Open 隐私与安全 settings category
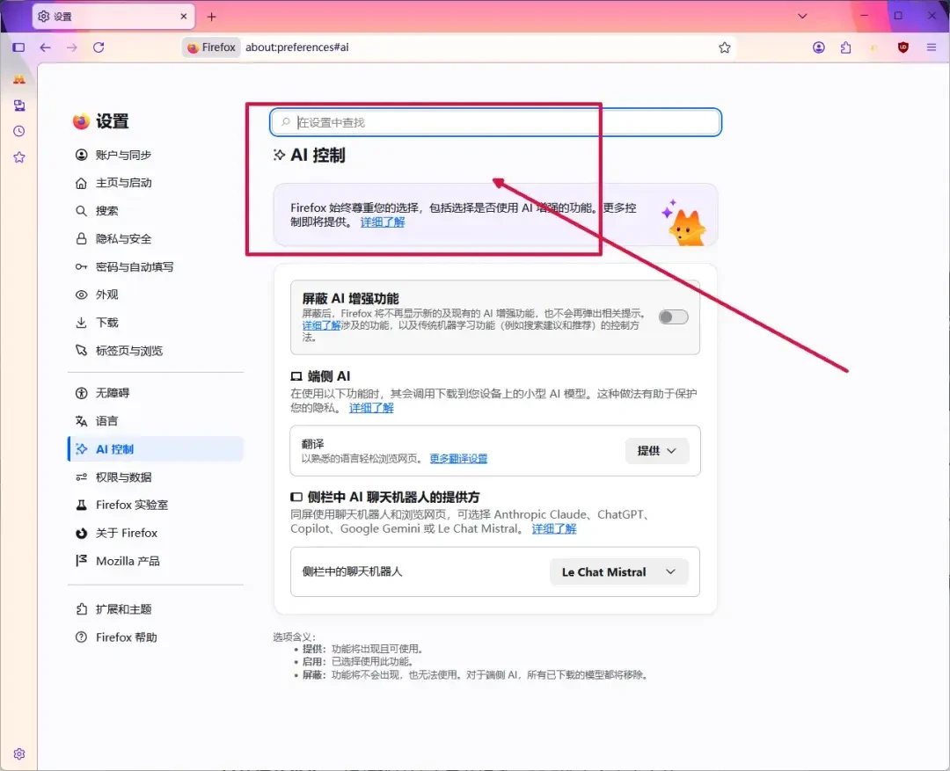Image resolution: width=950 pixels, height=771 pixels. tap(156, 238)
